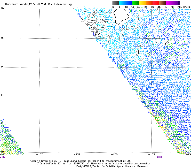Screen dimensions: 191x168
Task: Click the "15" legend label under the color bar
Action: (132, 7)
